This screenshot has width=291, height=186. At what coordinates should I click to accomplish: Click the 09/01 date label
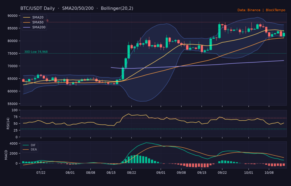click(161, 173)
